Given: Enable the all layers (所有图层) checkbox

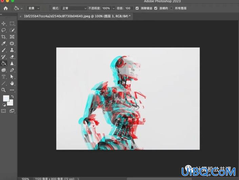Looking at the screenshot, I should tap(171, 8).
